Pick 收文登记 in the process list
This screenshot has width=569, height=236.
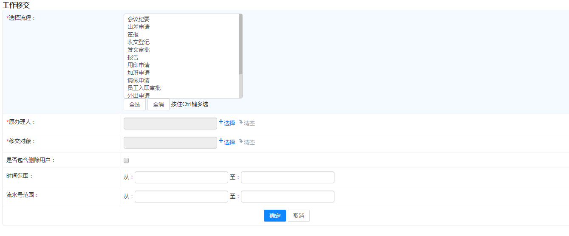point(139,42)
